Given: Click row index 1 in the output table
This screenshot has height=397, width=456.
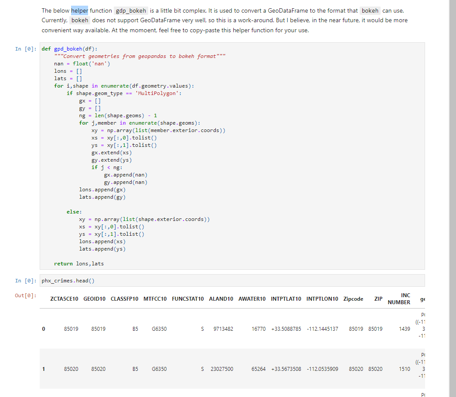Looking at the screenshot, I should point(43,369).
